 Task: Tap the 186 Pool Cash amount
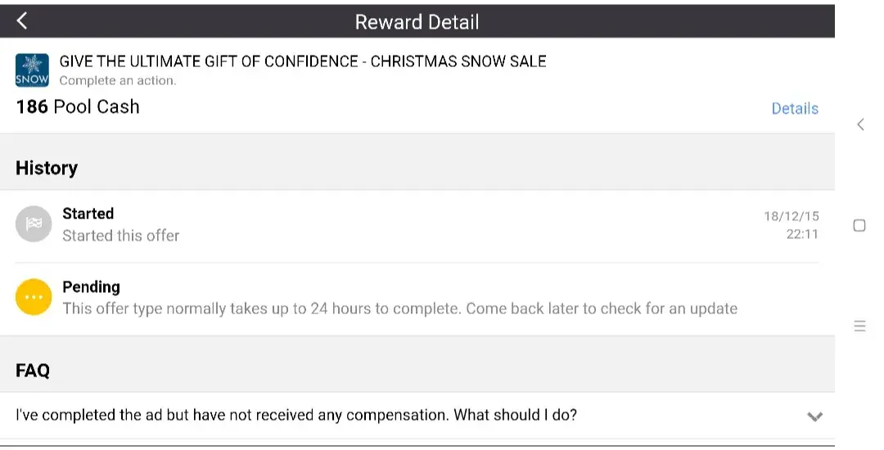tap(78, 106)
